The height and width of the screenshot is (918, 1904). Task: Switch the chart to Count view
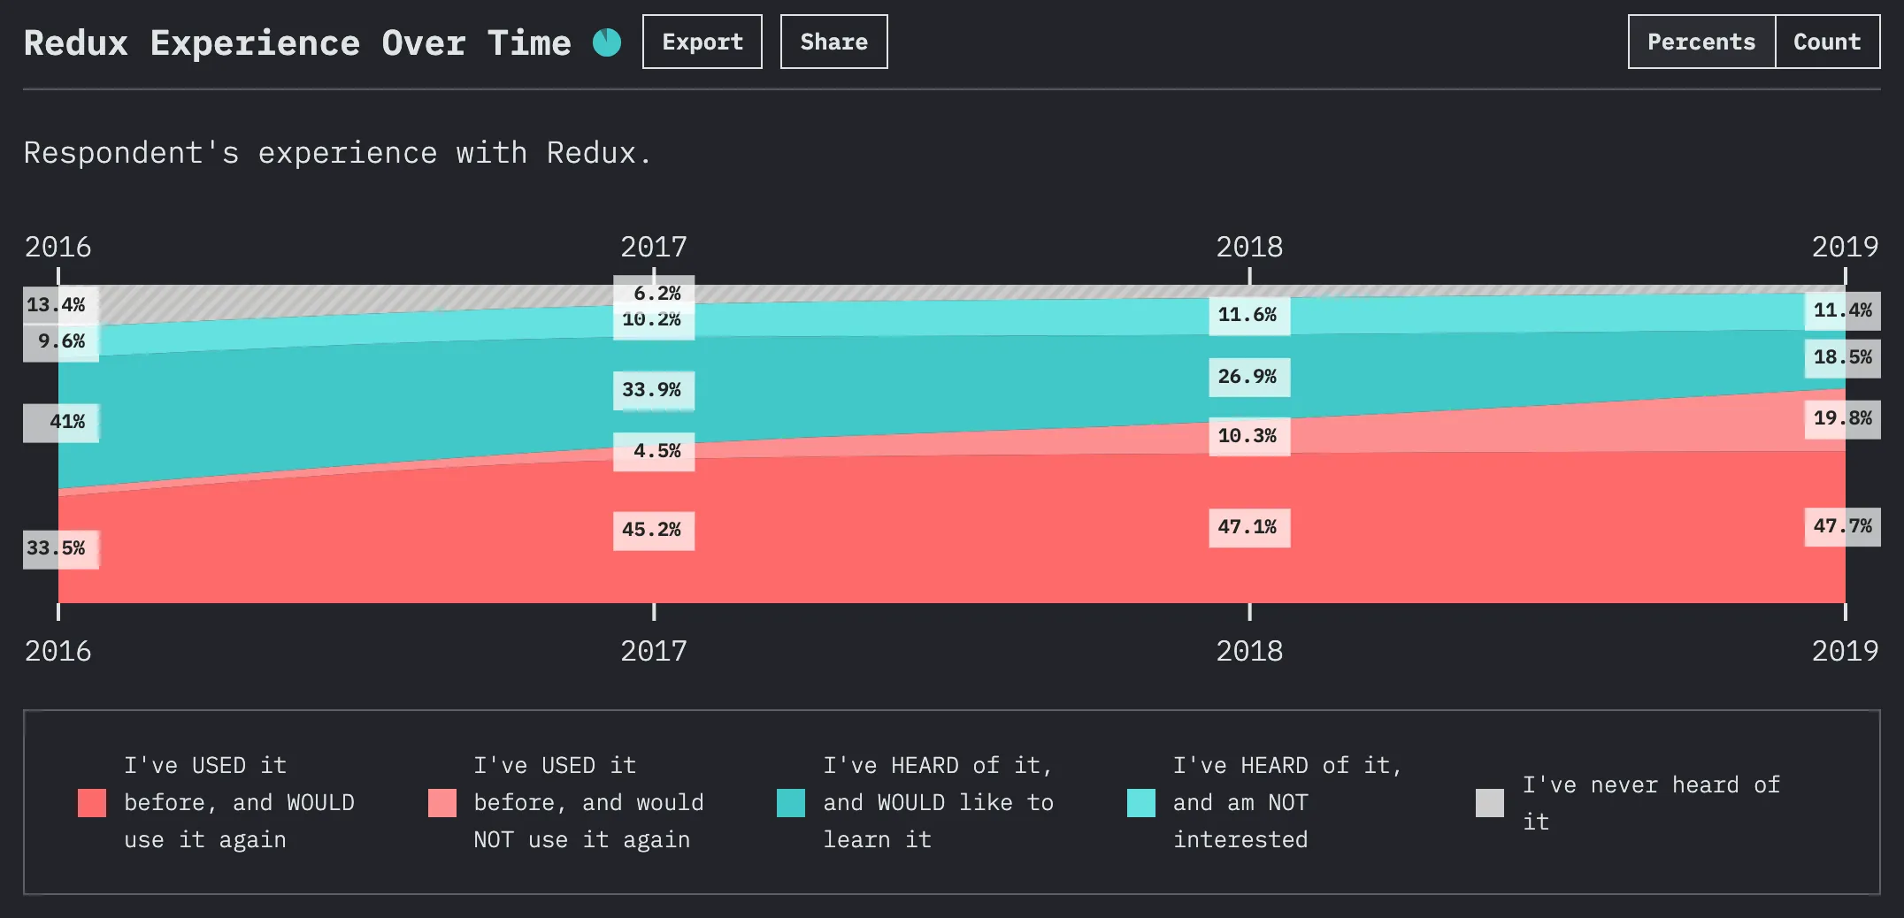[1828, 42]
